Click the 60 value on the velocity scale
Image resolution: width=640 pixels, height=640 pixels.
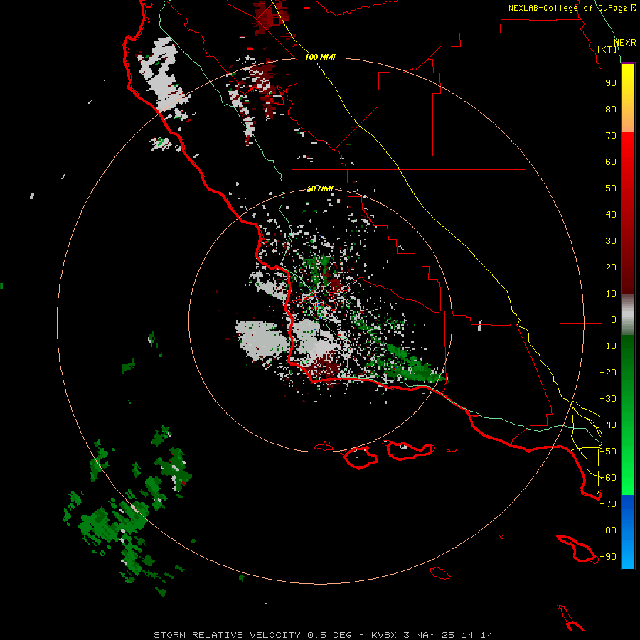coord(611,162)
